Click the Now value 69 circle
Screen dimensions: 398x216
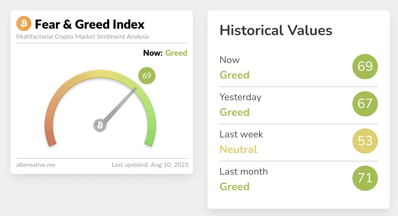(x=365, y=67)
